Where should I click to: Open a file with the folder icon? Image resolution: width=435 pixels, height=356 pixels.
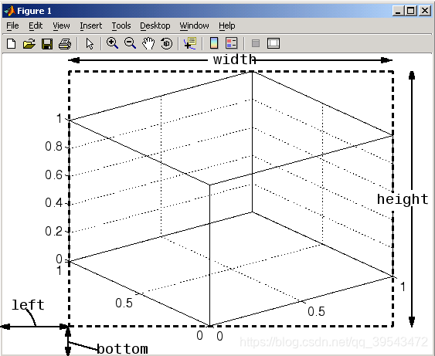[x=29, y=44]
